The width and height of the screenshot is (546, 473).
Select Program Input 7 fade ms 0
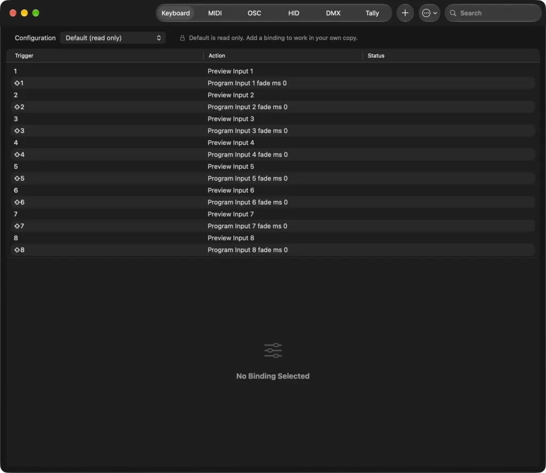pyautogui.click(x=272, y=226)
